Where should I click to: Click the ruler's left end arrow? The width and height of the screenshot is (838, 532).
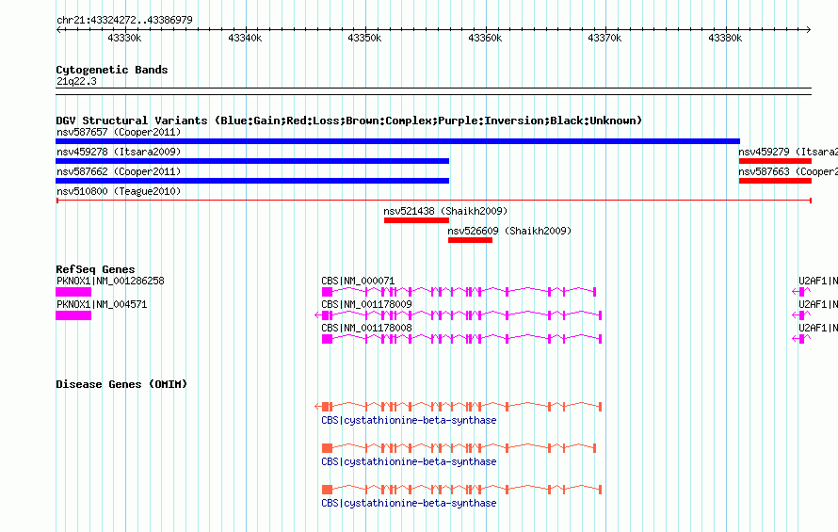pos(58,29)
